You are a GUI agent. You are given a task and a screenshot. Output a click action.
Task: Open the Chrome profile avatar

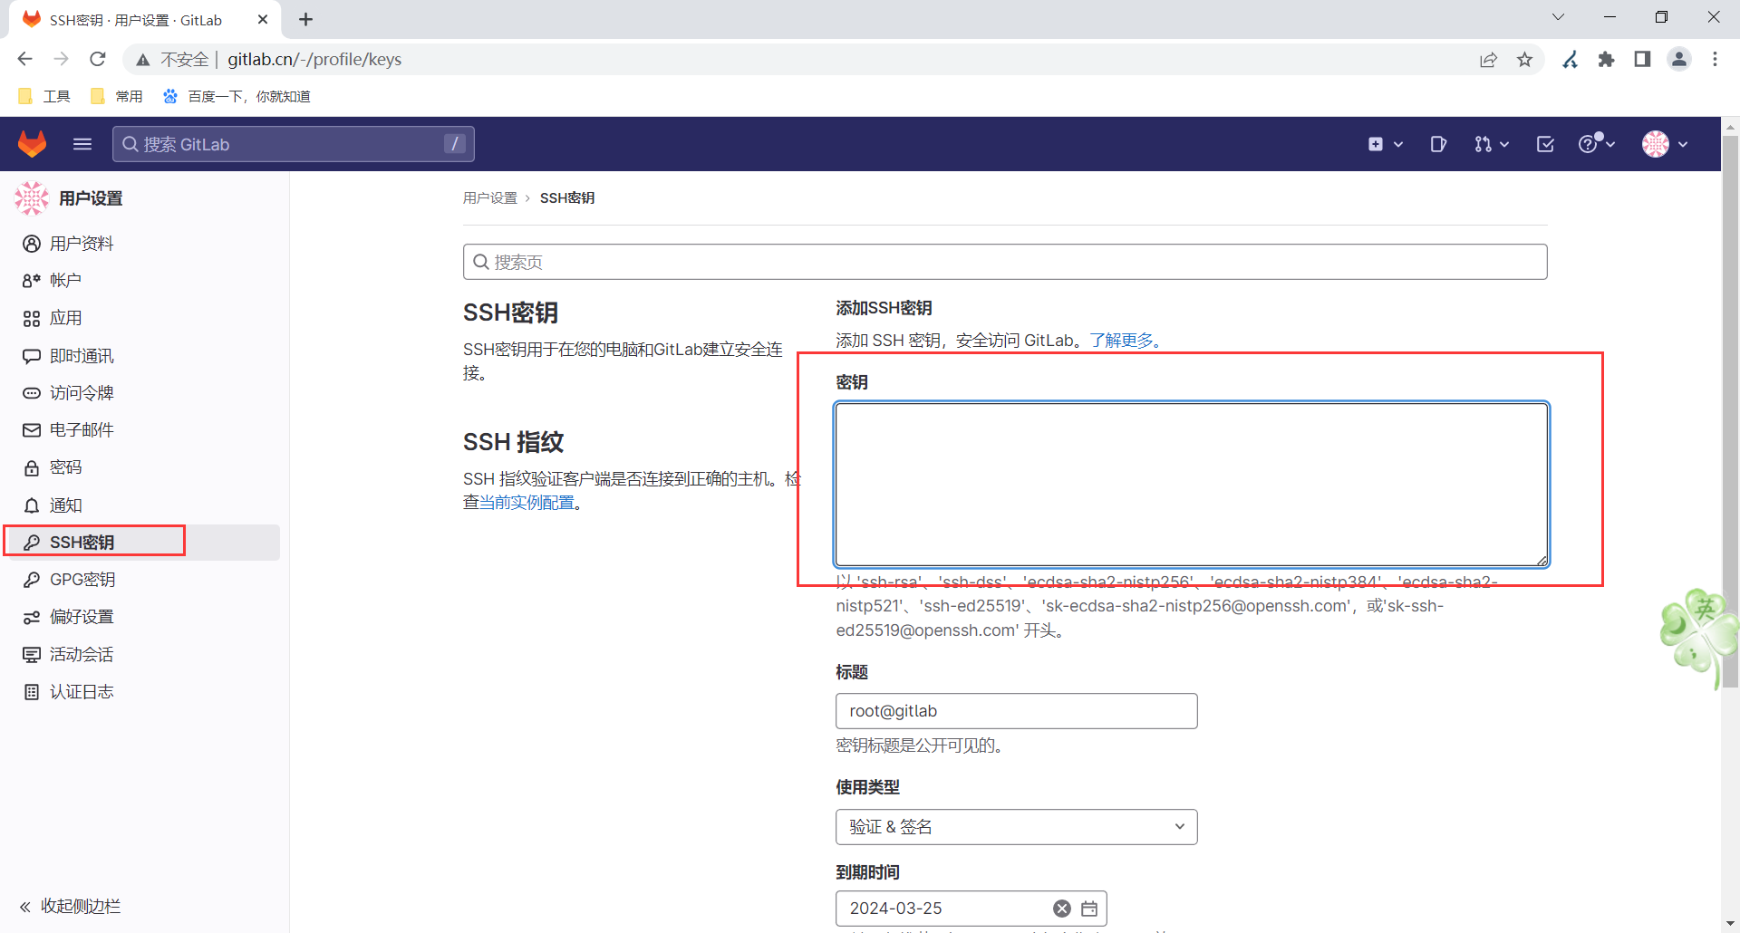pyautogui.click(x=1679, y=60)
